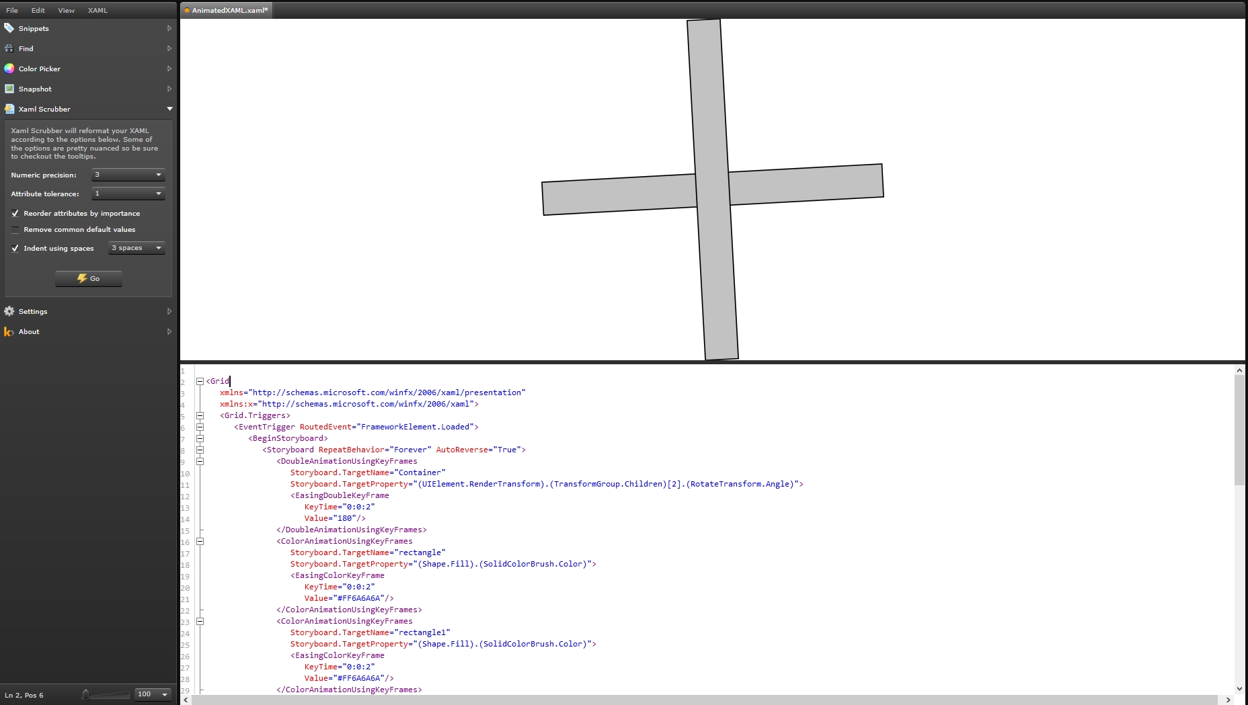Screen dimensions: 1248x705
Task: Collapse the Storyboard code fold at line 8
Action: tap(200, 450)
